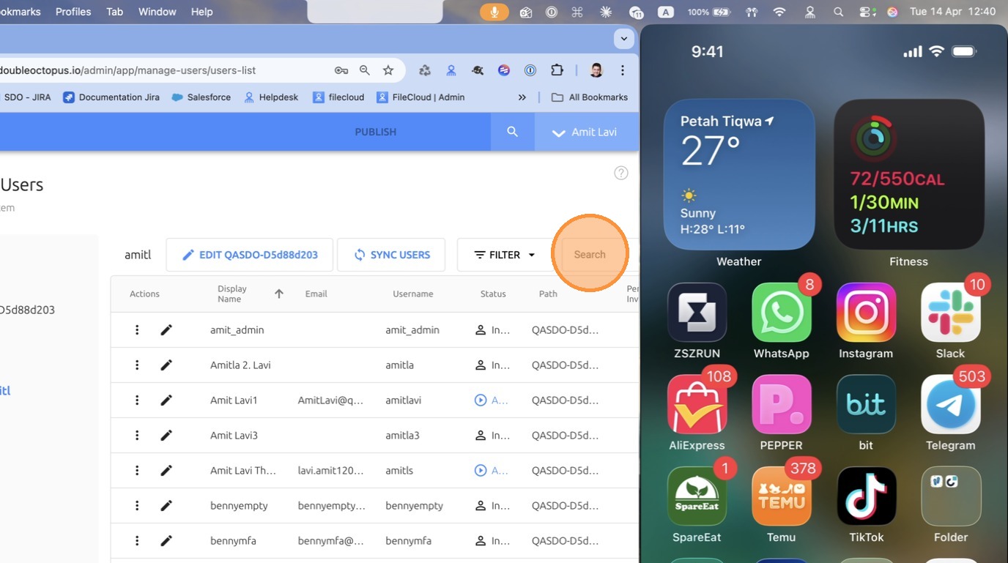The image size is (1008, 563).
Task: Open the All Bookmarks folder
Action: pos(589,97)
